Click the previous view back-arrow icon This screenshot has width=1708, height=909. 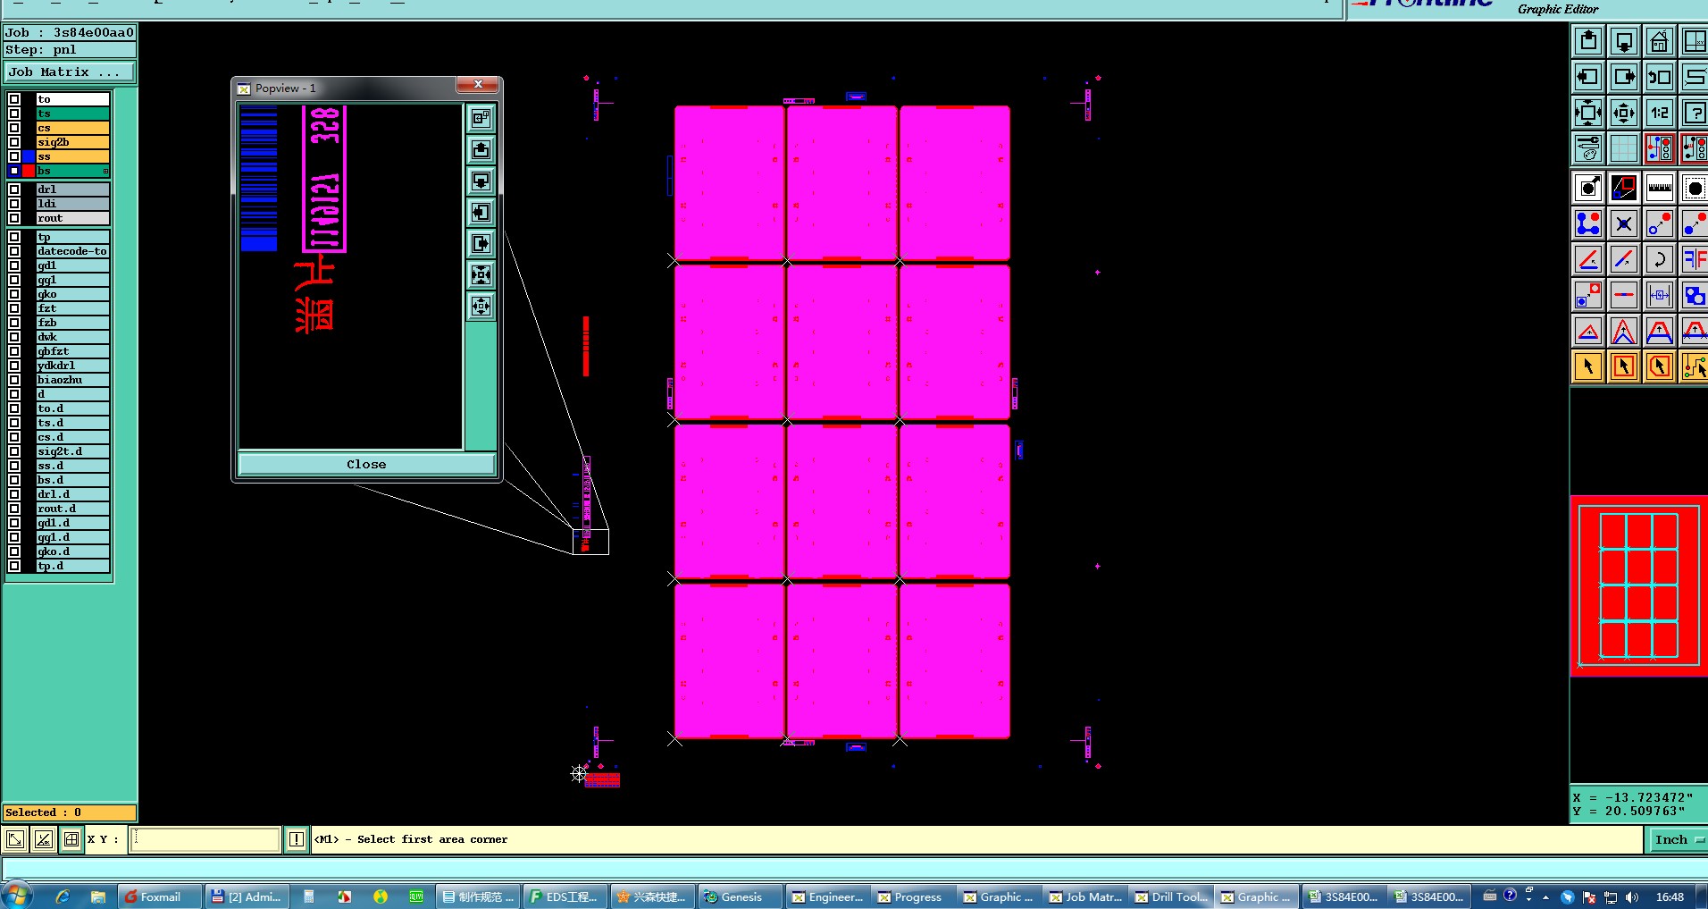coord(1660,77)
